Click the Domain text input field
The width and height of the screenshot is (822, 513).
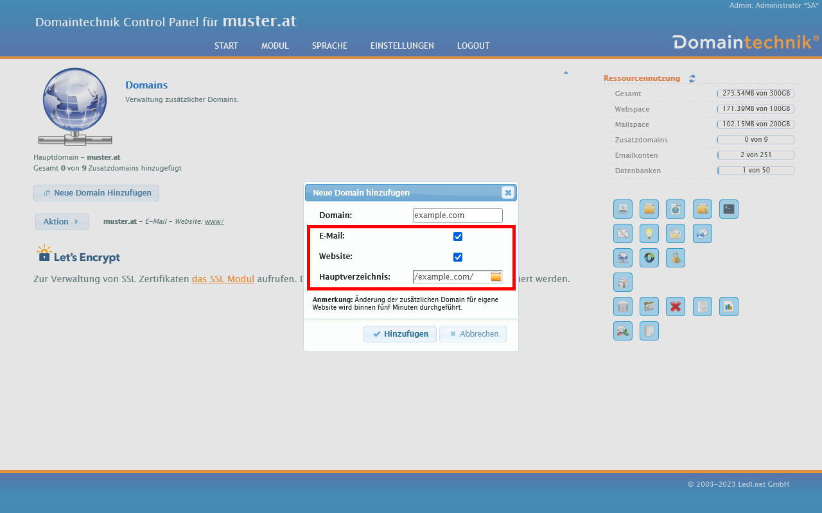[457, 215]
